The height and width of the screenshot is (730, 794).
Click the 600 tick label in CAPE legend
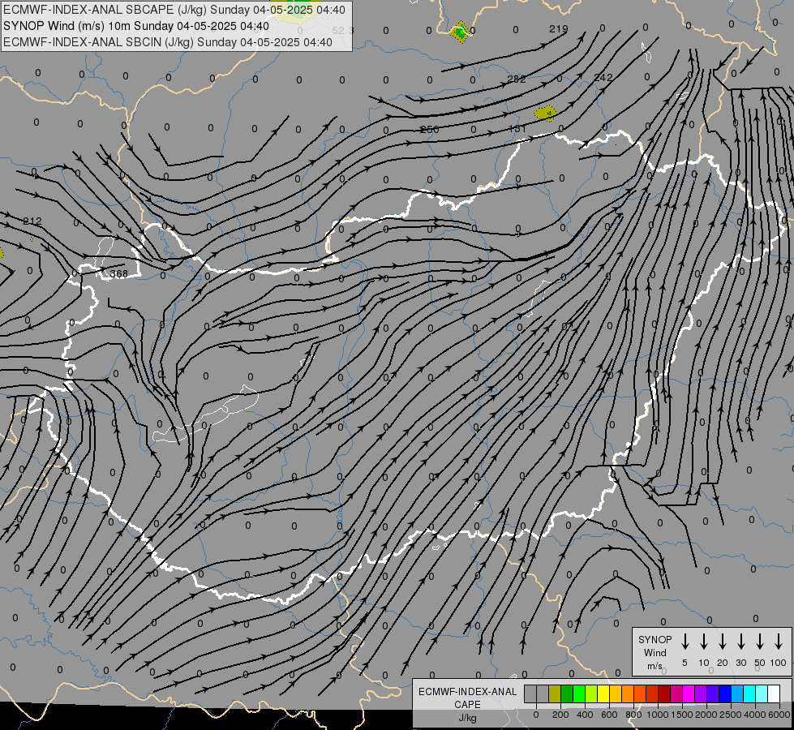click(x=609, y=715)
